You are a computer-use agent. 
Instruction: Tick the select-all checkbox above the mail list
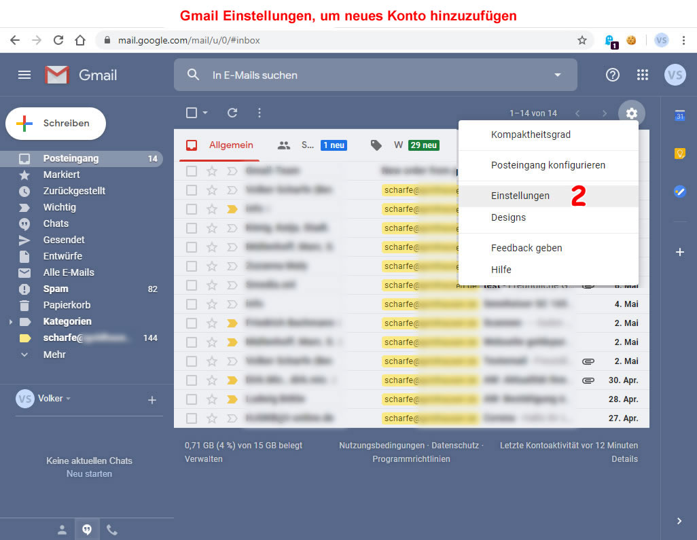pos(192,113)
